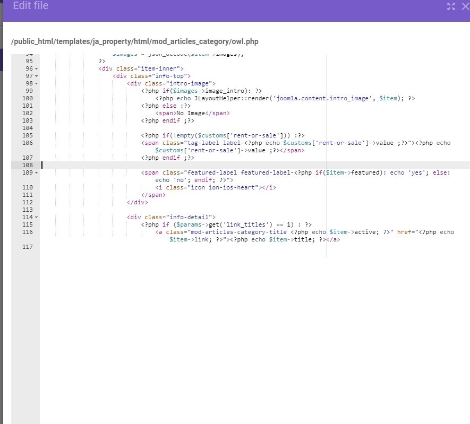Close the Edit file dialog

tap(466, 6)
